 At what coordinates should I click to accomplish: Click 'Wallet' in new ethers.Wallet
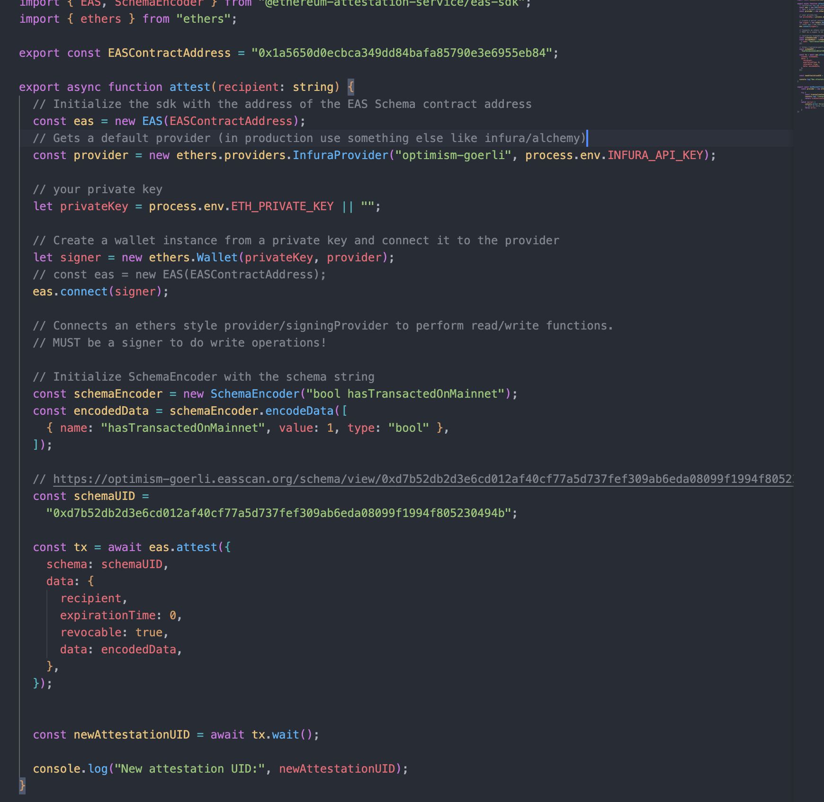tap(217, 258)
